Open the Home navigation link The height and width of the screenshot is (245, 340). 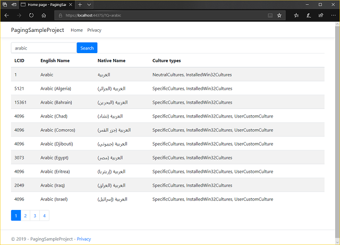tap(76, 30)
